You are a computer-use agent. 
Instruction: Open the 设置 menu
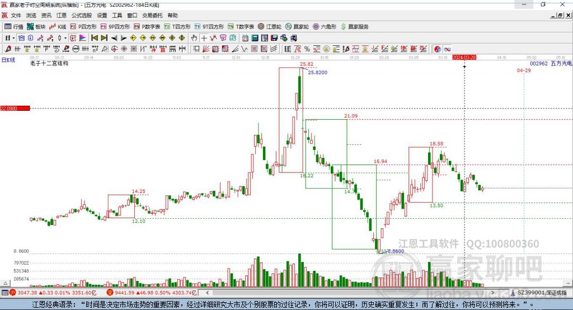click(x=102, y=15)
